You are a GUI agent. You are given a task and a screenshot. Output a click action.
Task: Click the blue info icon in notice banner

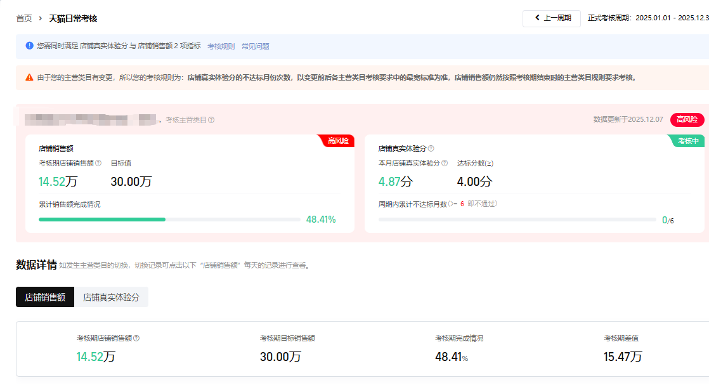pos(29,46)
